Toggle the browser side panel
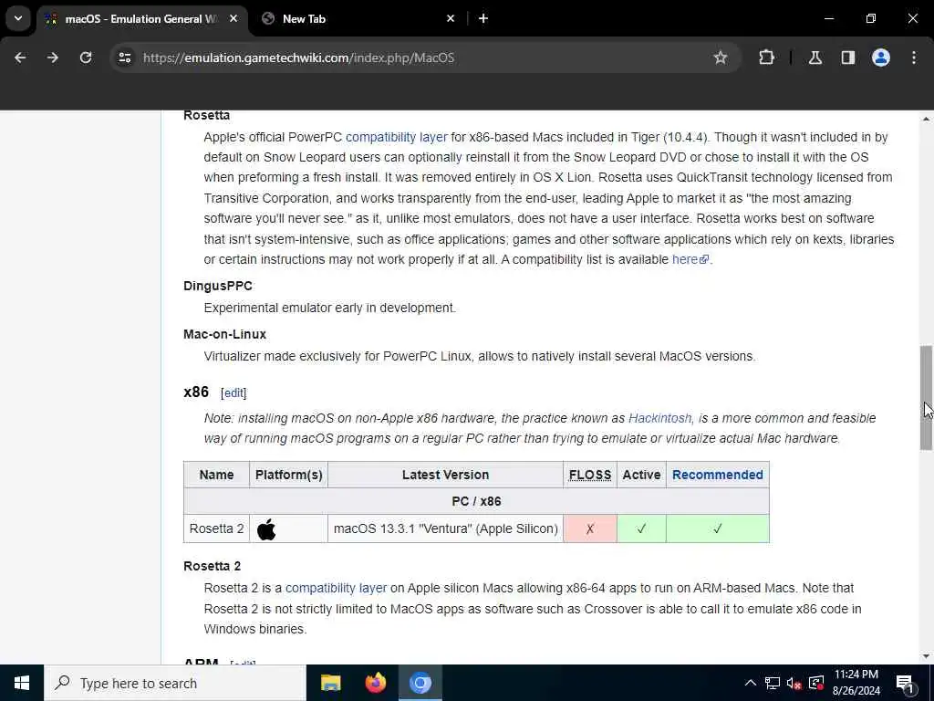 [847, 58]
